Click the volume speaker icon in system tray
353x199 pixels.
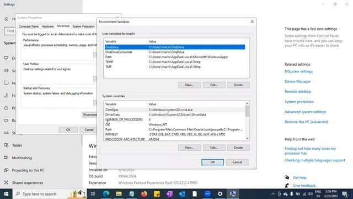pos(310,194)
